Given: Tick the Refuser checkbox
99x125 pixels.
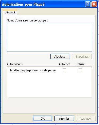Looking at the screenshot, I should click(x=80, y=70).
